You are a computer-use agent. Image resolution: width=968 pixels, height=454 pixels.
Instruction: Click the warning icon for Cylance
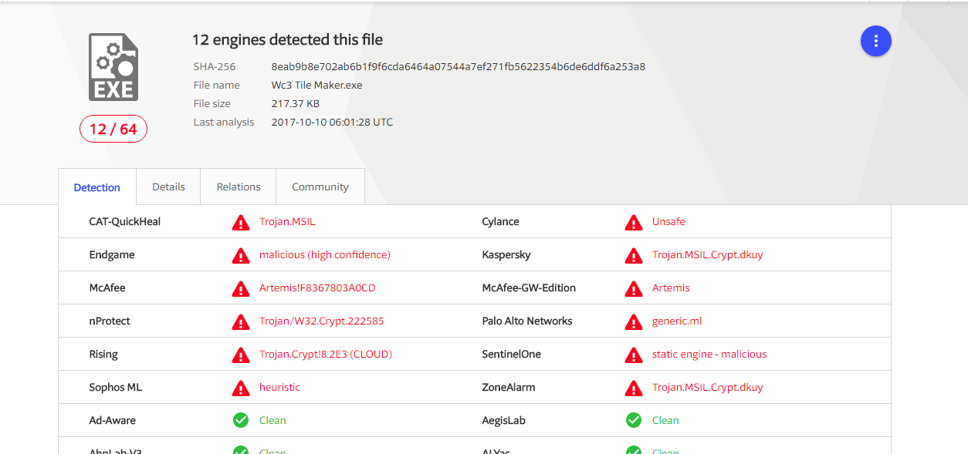634,222
